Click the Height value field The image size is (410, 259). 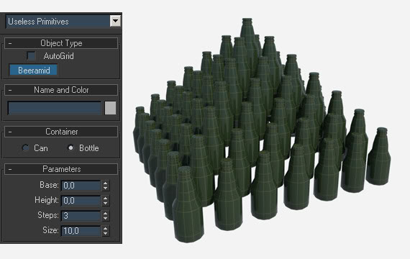point(81,201)
